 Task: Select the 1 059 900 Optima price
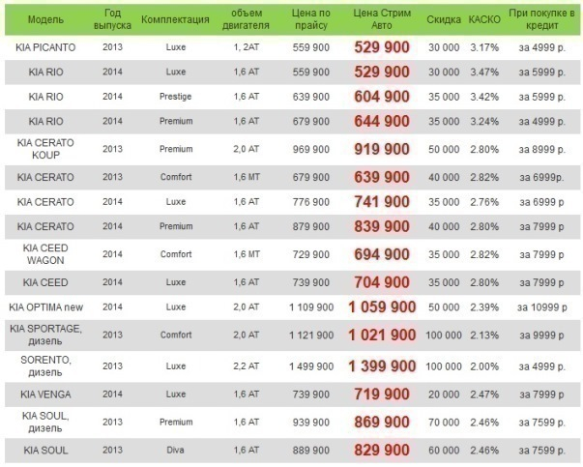click(382, 307)
